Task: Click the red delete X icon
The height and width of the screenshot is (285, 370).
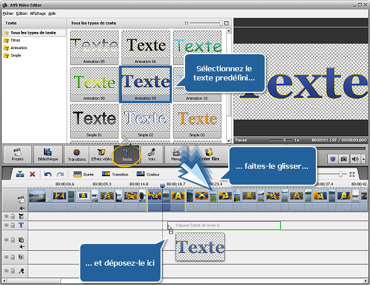Action: pos(32,174)
